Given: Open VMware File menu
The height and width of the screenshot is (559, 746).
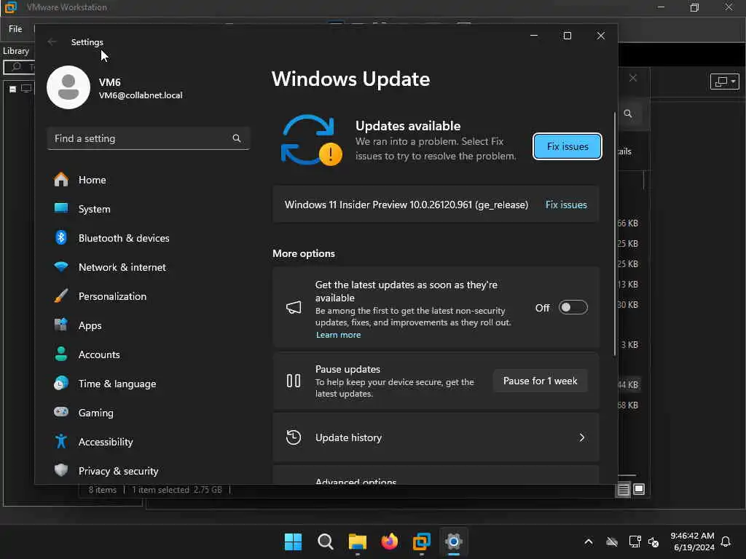Looking at the screenshot, I should (x=15, y=29).
